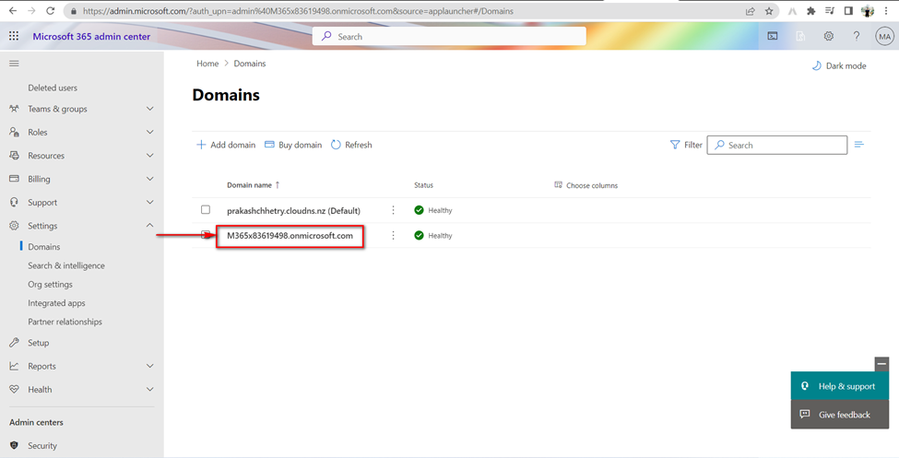Viewport: 899px width, 458px height.
Task: Click the Security shield icon
Action: tap(15, 445)
